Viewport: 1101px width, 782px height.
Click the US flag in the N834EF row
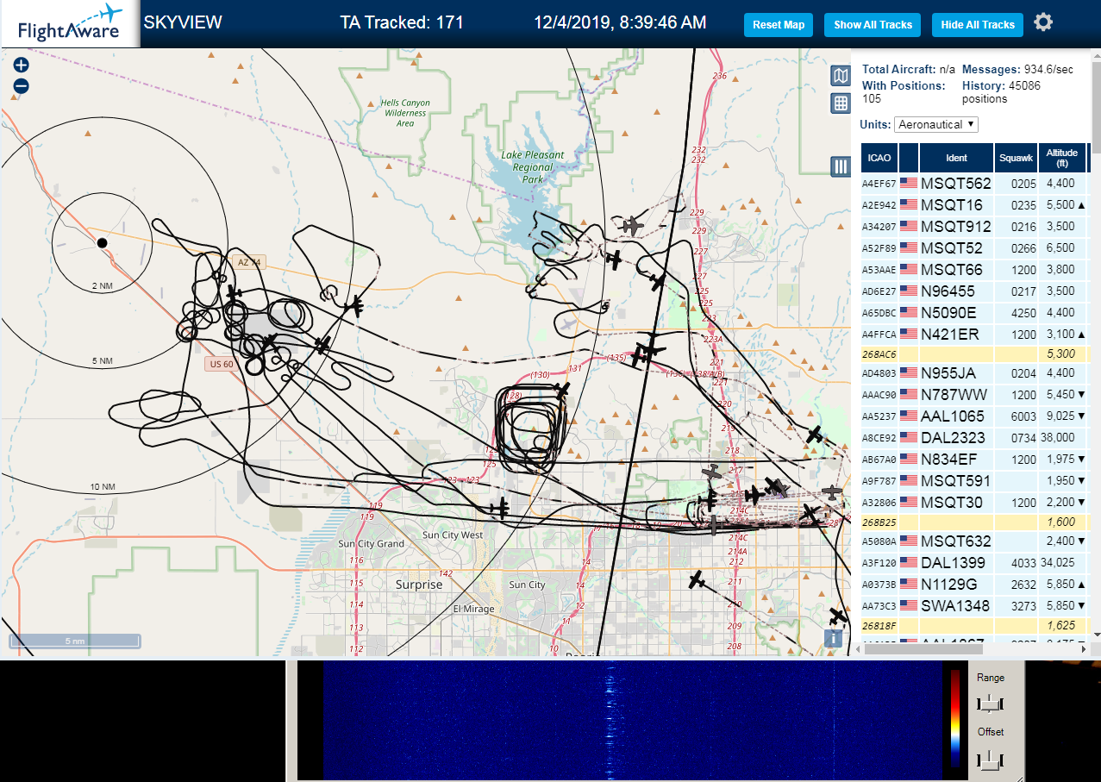(909, 459)
